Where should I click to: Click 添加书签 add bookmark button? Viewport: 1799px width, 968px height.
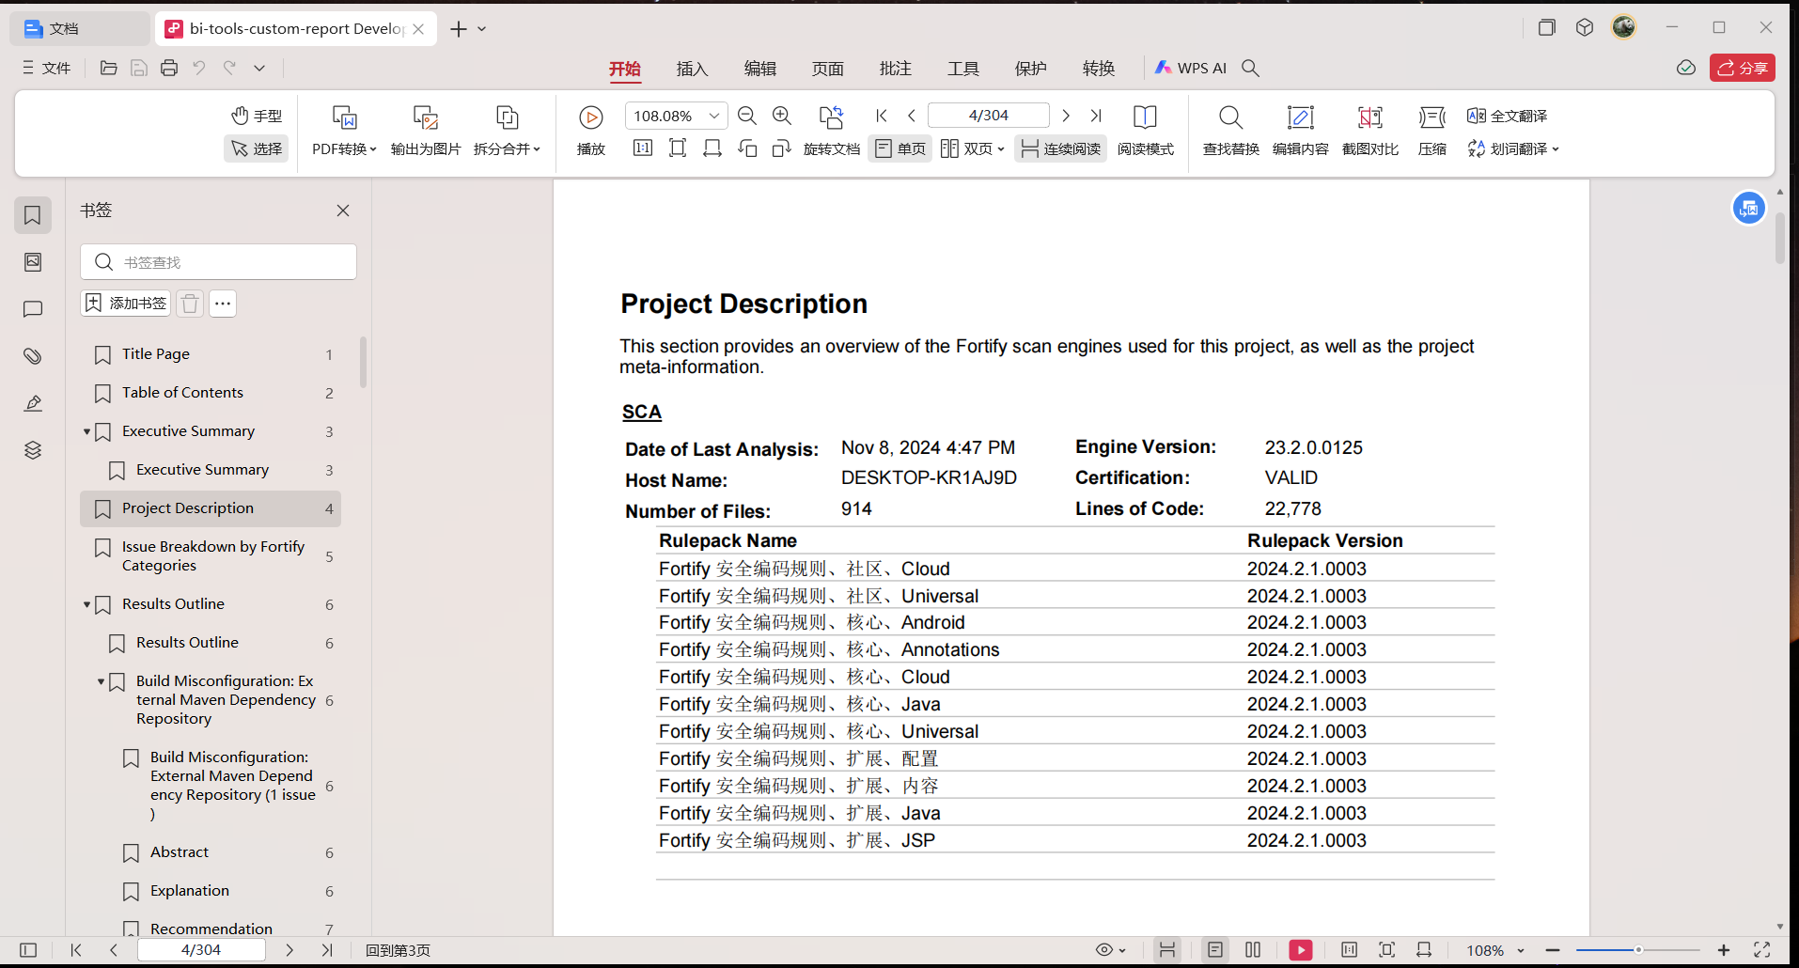(x=126, y=303)
